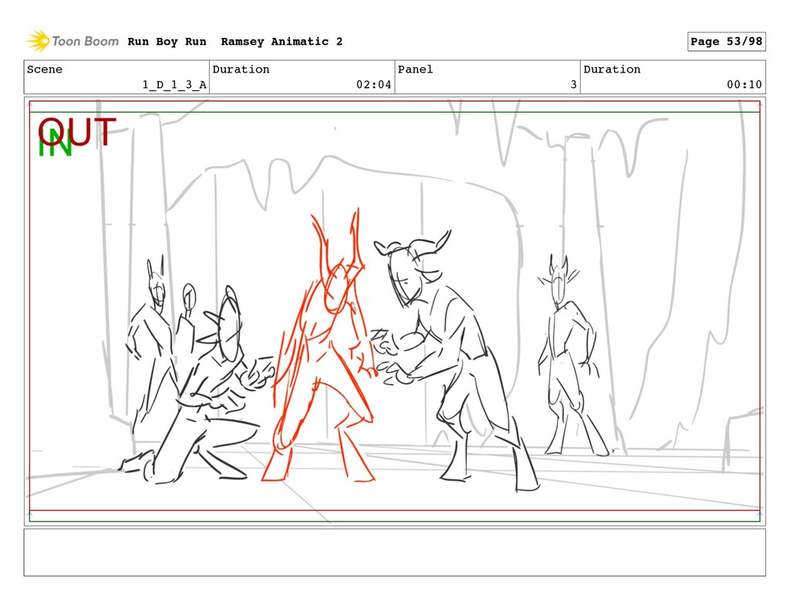Click the panel number '3'
The image size is (790, 612).
(573, 85)
